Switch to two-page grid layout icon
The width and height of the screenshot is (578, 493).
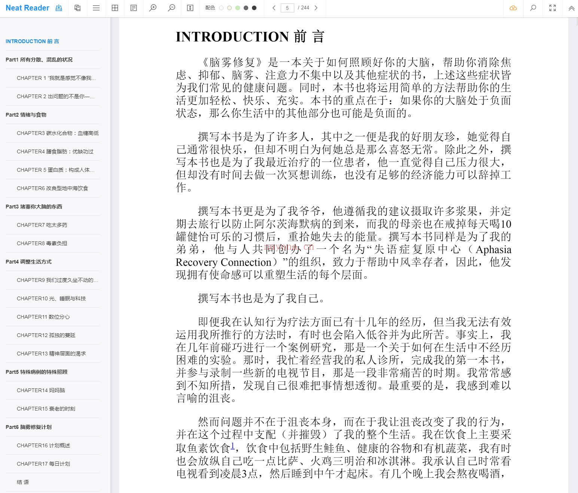(115, 8)
